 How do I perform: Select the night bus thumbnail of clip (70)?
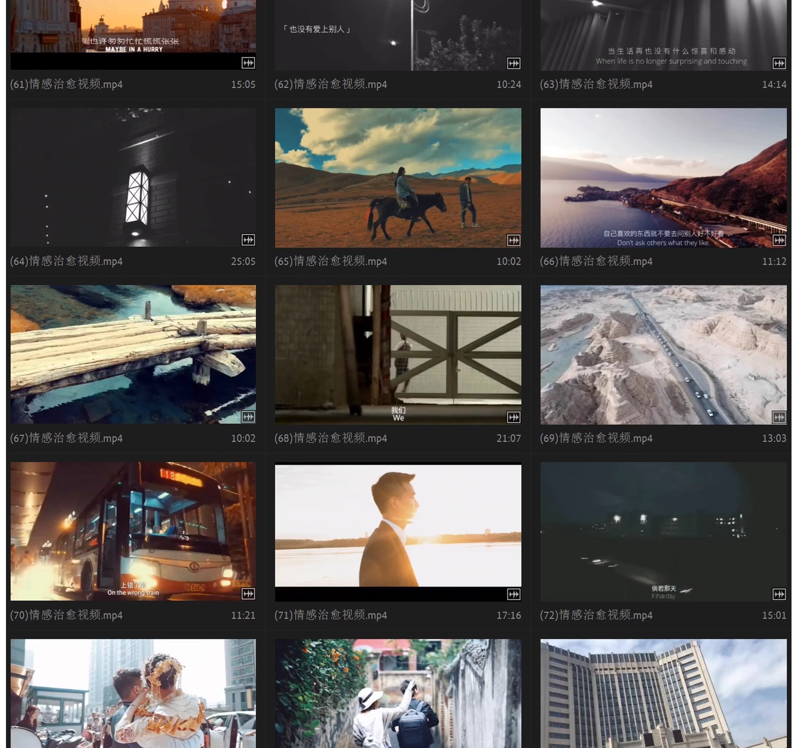click(133, 532)
